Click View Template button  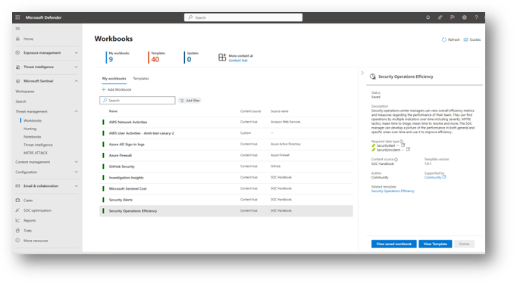click(435, 244)
